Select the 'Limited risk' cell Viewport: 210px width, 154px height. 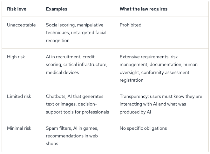pos(19,96)
